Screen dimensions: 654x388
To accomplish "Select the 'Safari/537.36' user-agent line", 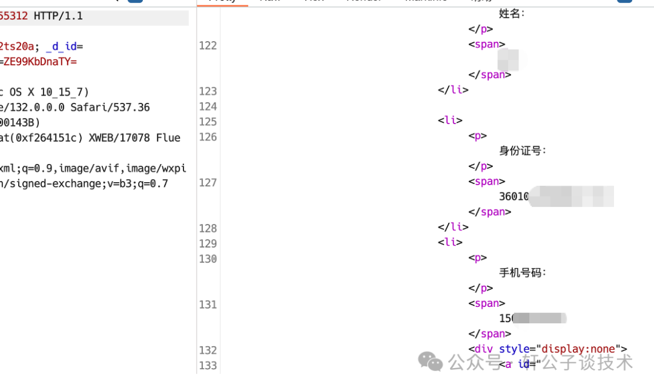I will coord(110,108).
